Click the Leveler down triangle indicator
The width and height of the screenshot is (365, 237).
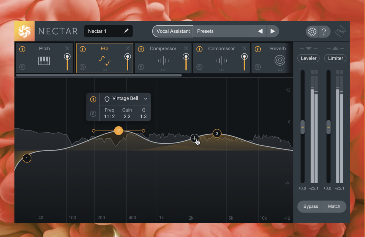point(309,49)
